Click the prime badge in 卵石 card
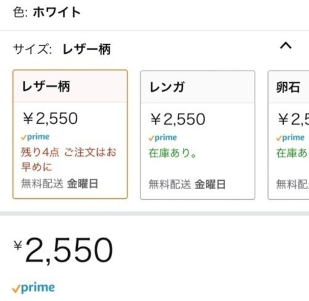 [290, 138]
